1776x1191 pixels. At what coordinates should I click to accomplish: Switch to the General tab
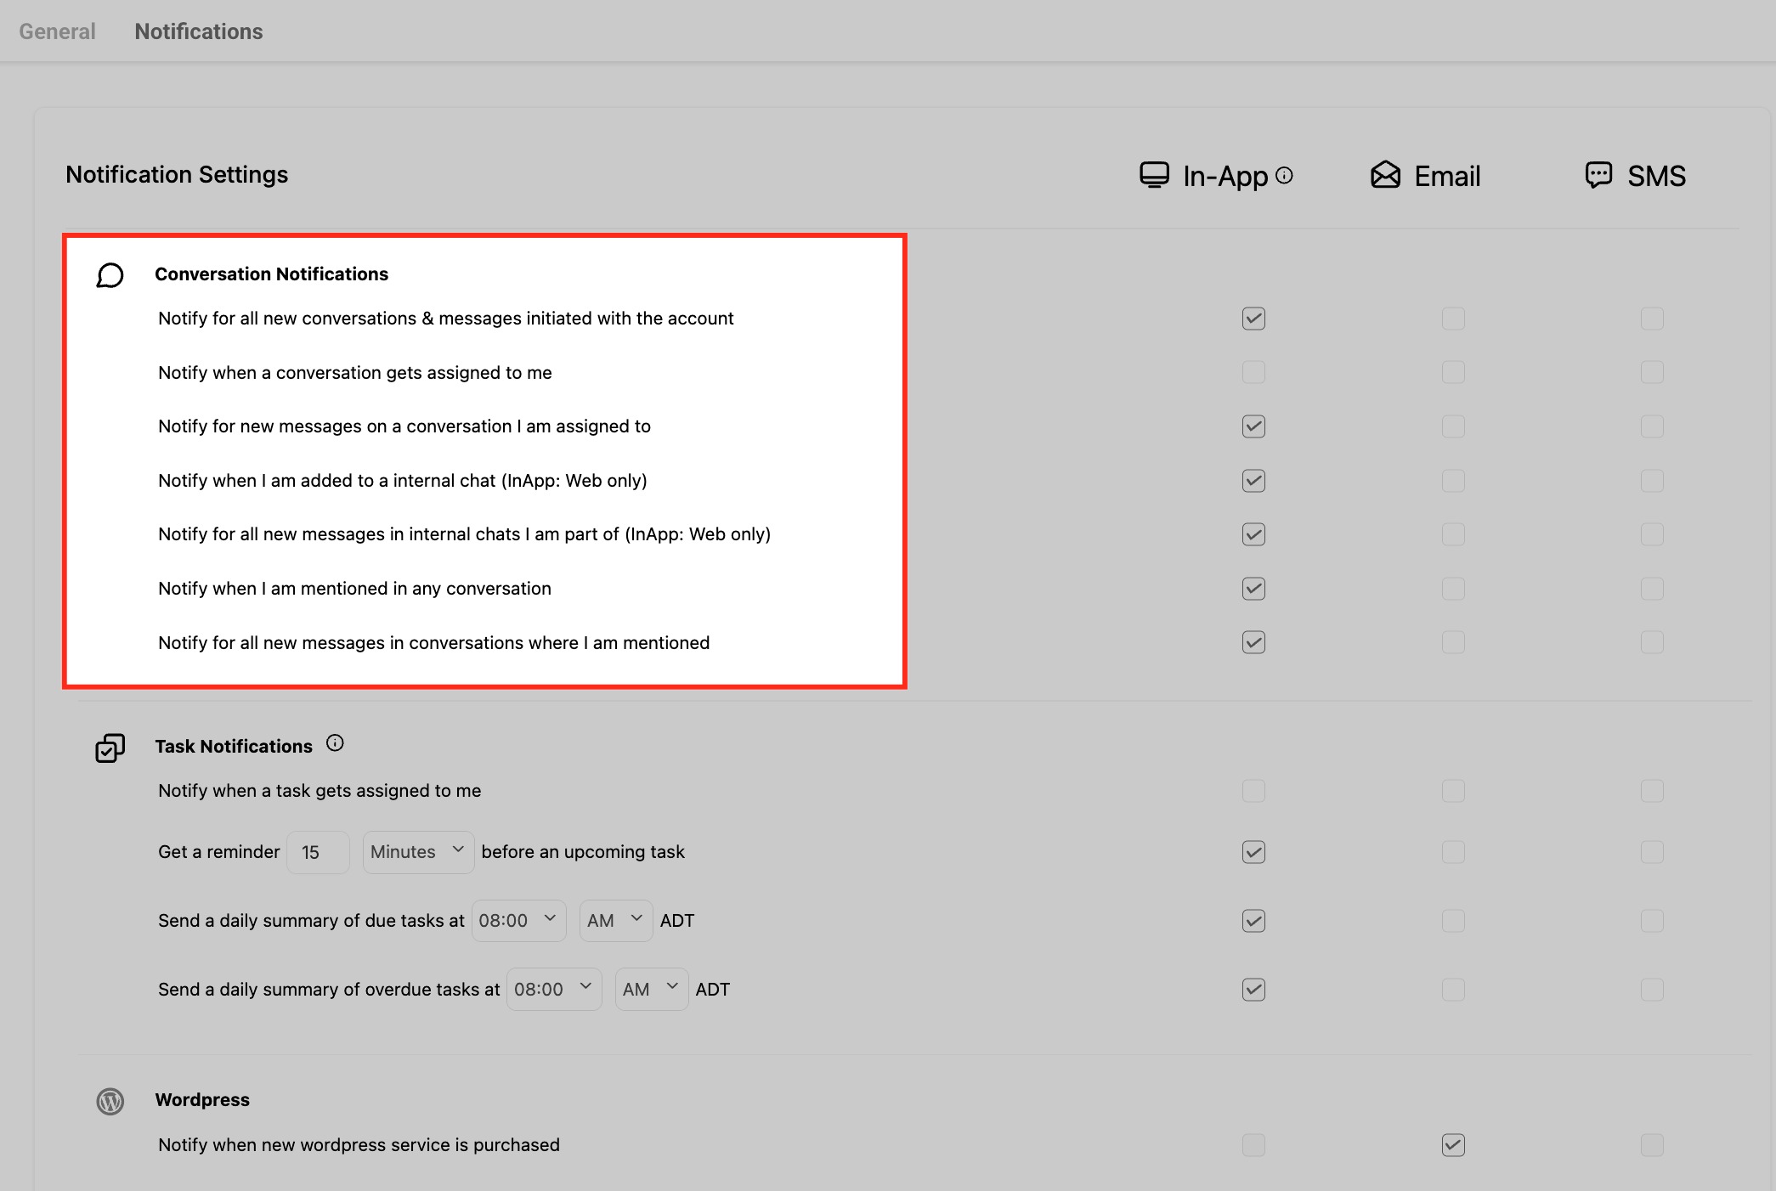pos(57,31)
